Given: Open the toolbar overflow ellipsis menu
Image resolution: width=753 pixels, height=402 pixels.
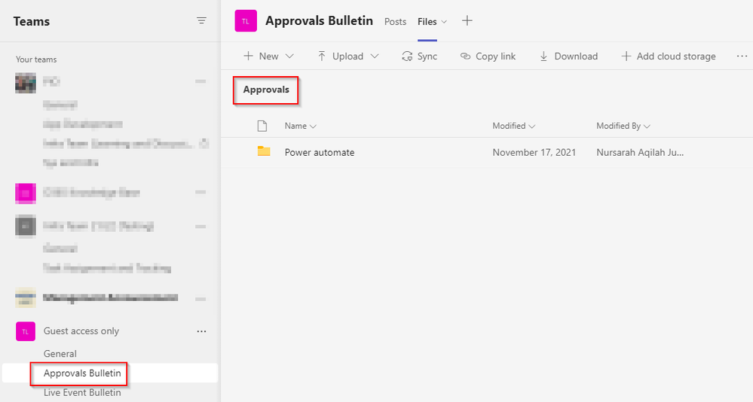Looking at the screenshot, I should [742, 56].
